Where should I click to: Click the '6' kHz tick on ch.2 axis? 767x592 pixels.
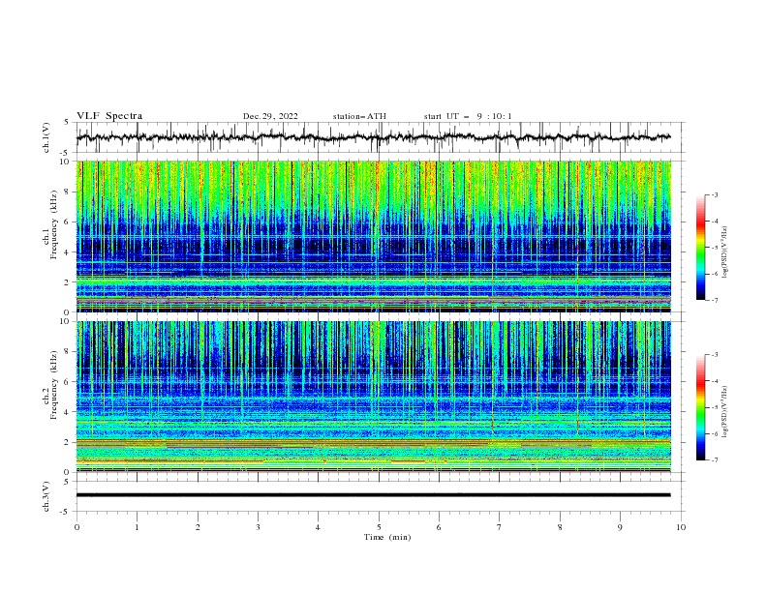coord(68,382)
